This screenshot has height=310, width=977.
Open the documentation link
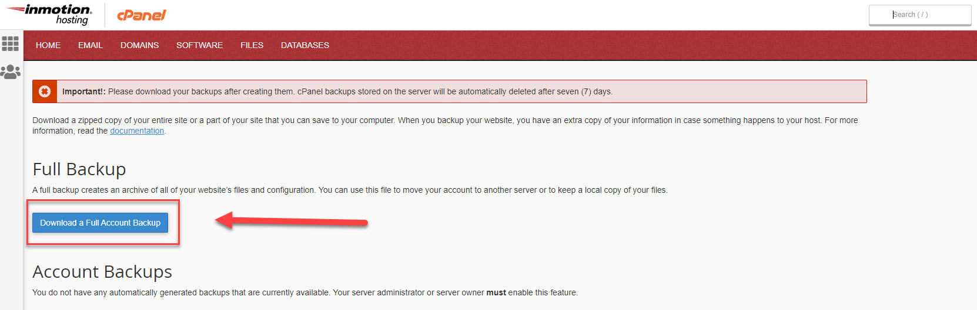(x=137, y=131)
